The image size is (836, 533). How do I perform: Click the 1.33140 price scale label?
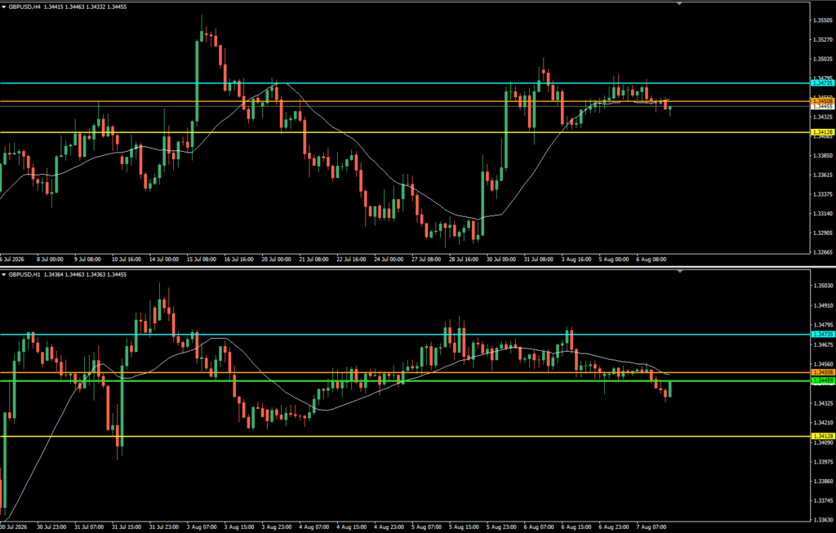(x=823, y=214)
